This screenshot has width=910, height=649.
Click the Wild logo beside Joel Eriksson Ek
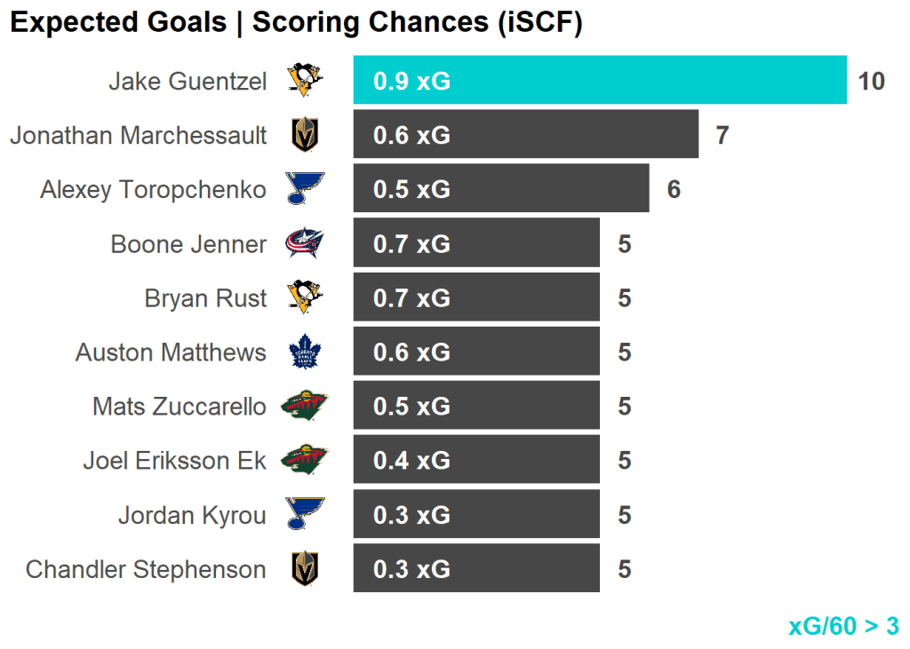pos(305,461)
